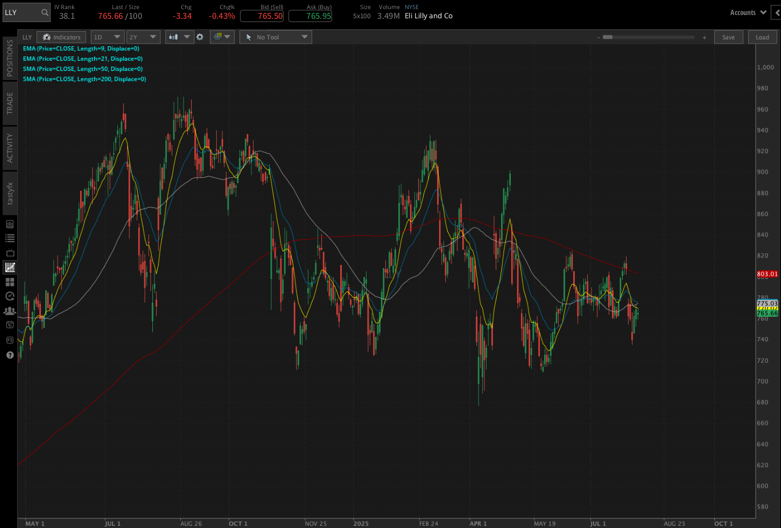Click the zoom in plus icon
This screenshot has width=781, height=528.
click(x=704, y=38)
